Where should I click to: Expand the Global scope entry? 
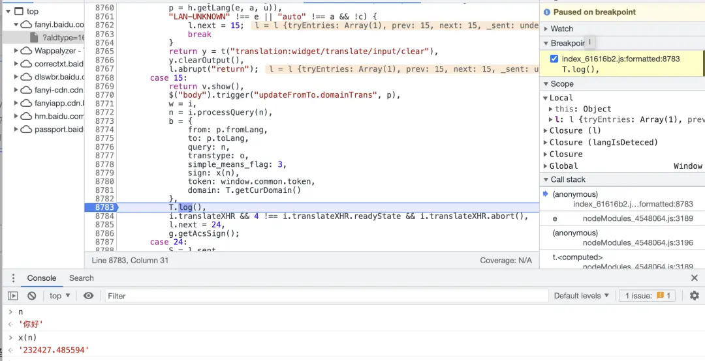pos(545,166)
